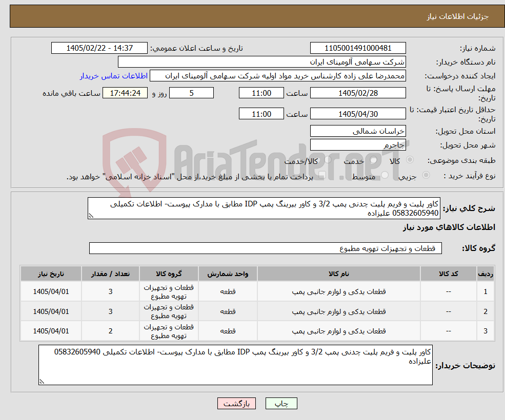The image size is (505, 420).
Task: Click the نام کالا column header
Action: coord(339,274)
